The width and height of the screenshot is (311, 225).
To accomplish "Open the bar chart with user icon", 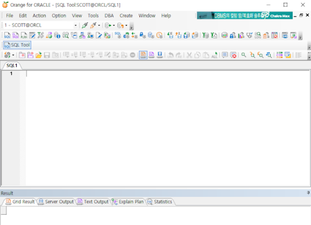I will [241, 35].
